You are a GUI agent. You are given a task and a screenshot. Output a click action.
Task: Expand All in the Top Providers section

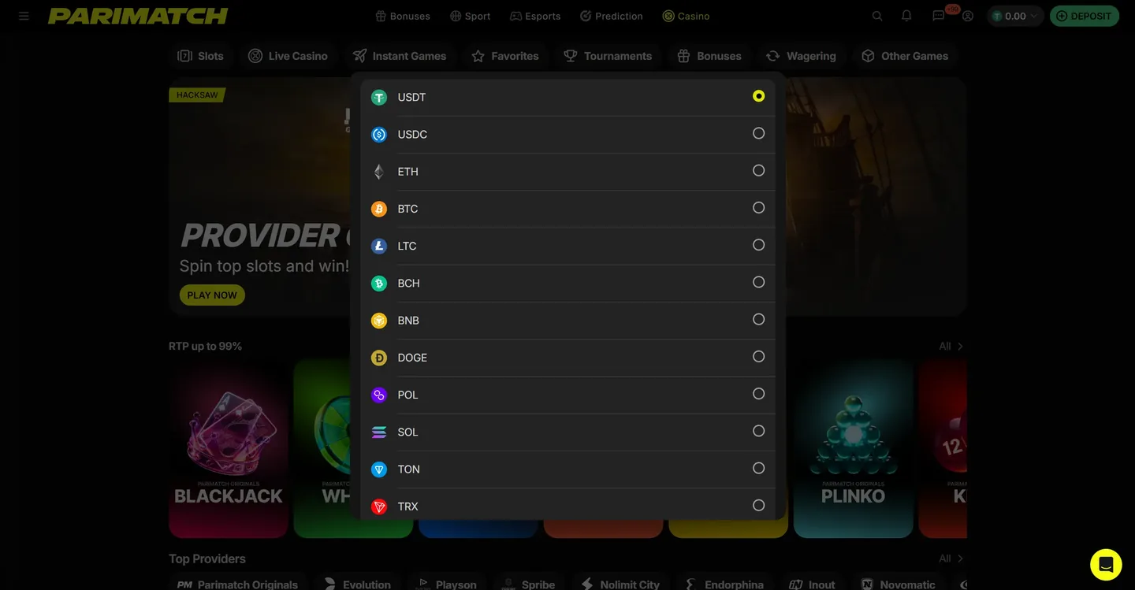click(x=951, y=558)
